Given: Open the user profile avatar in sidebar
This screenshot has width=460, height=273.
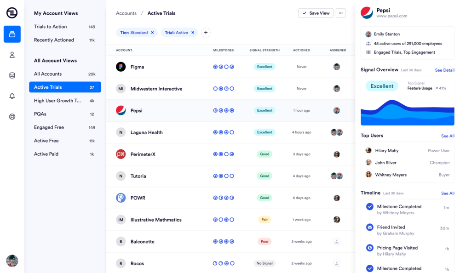Looking at the screenshot, I should click(12, 261).
